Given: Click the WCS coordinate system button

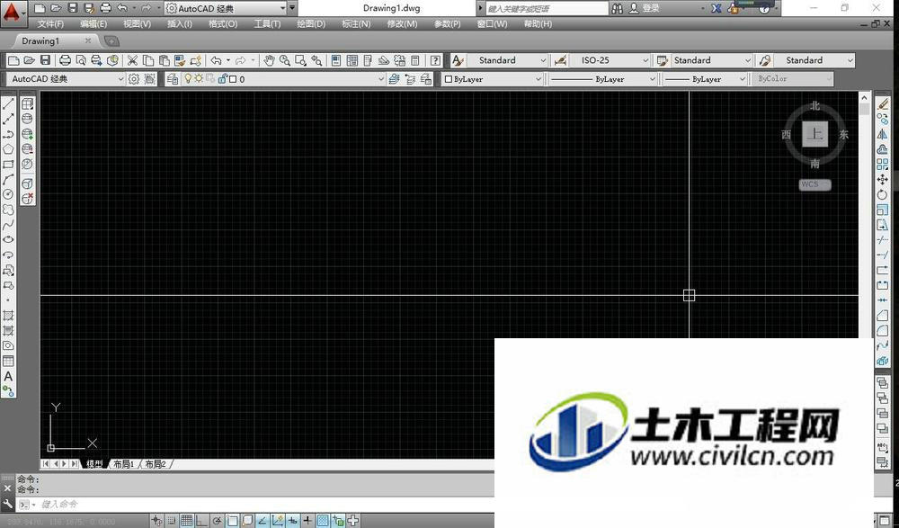Looking at the screenshot, I should [x=814, y=184].
